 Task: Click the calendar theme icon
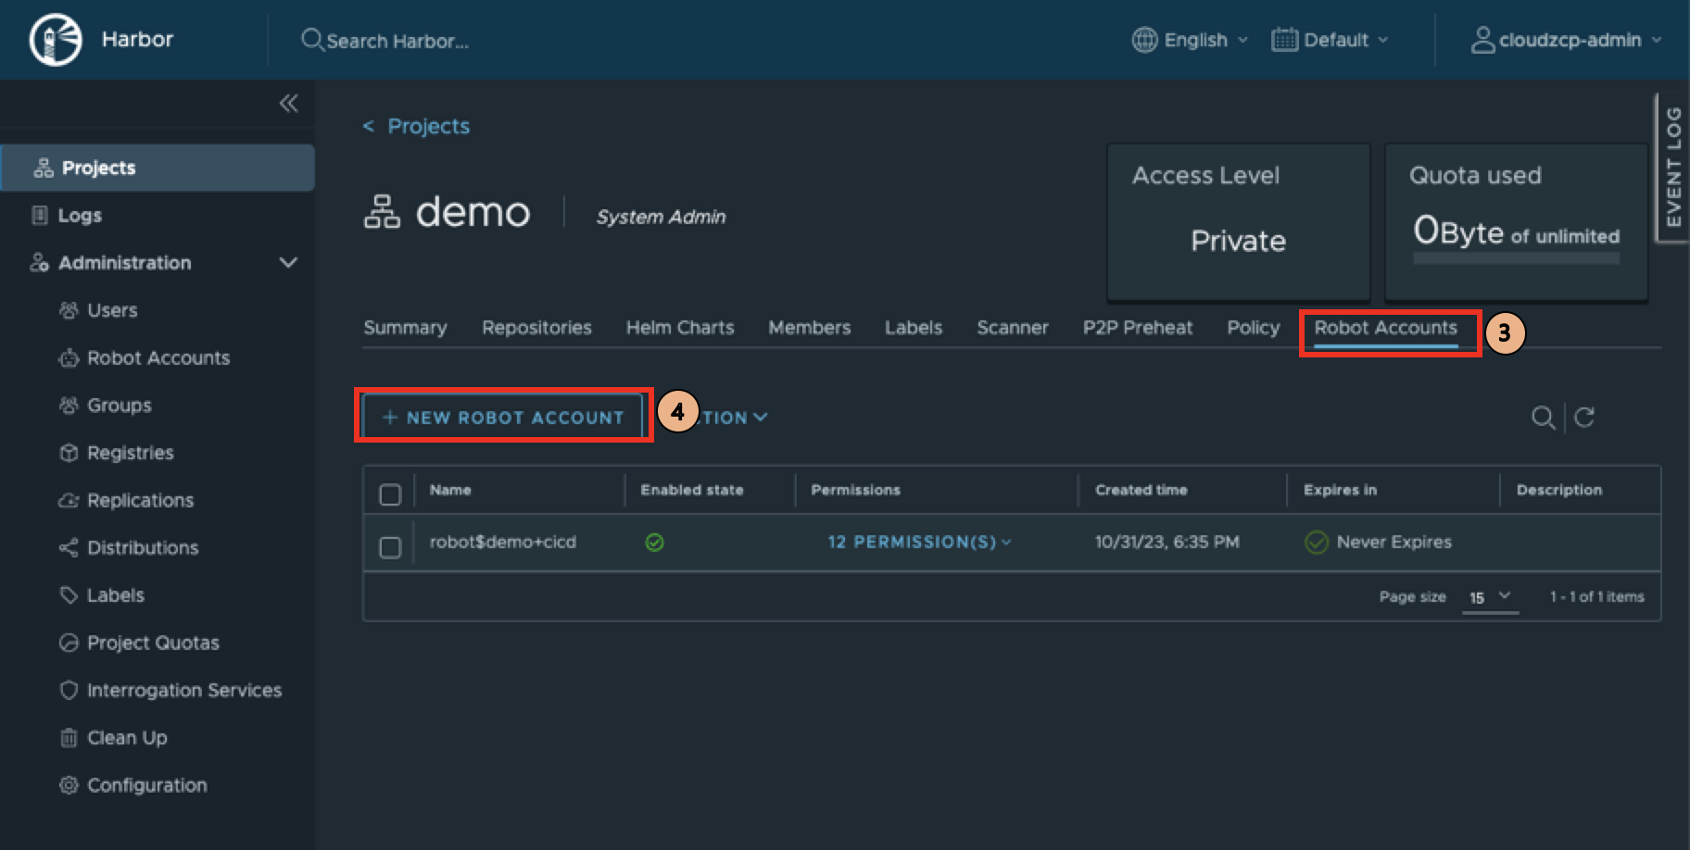point(1284,40)
